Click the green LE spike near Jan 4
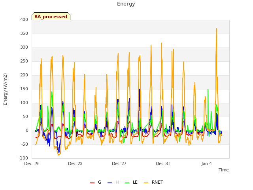253x190 pixels. tap(208, 89)
